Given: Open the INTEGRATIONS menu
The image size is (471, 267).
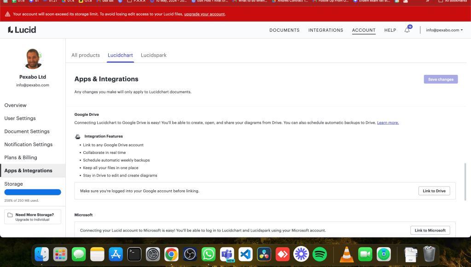Looking at the screenshot, I should click(326, 30).
